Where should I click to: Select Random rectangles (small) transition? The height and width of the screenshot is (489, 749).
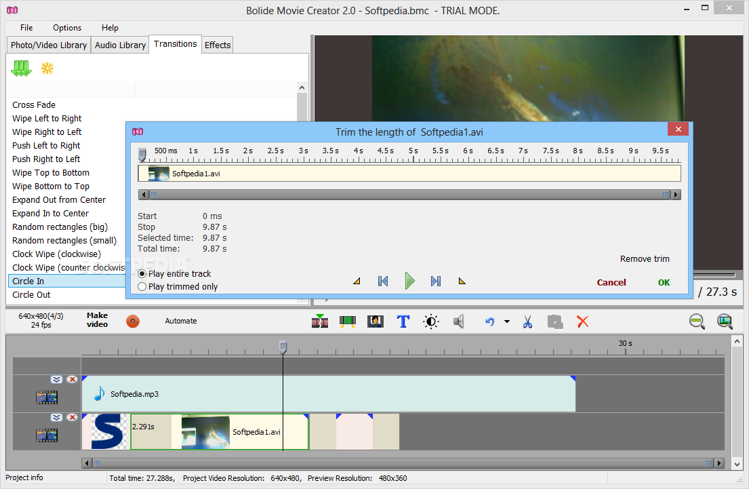click(x=64, y=241)
